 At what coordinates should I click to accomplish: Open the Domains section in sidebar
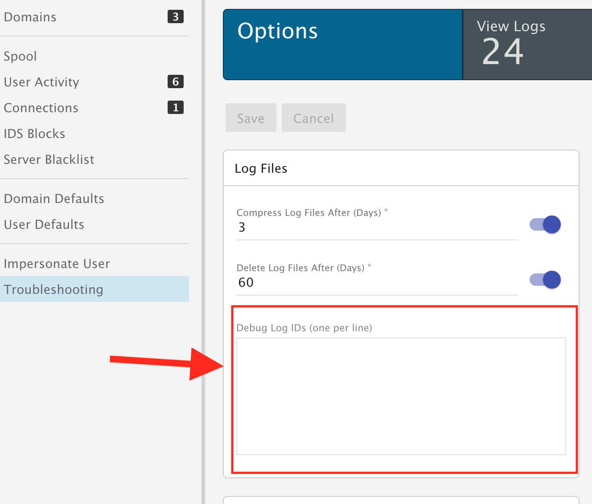click(x=30, y=17)
